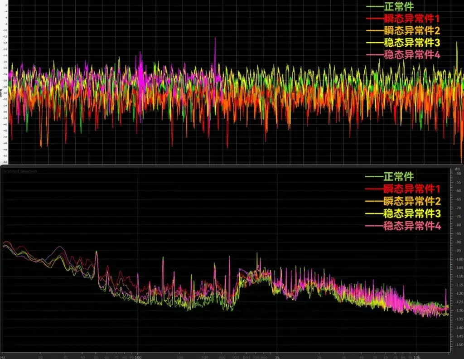464x359 pixels.
Task: Click the dB unit label on the right scale
Action: coord(458,169)
